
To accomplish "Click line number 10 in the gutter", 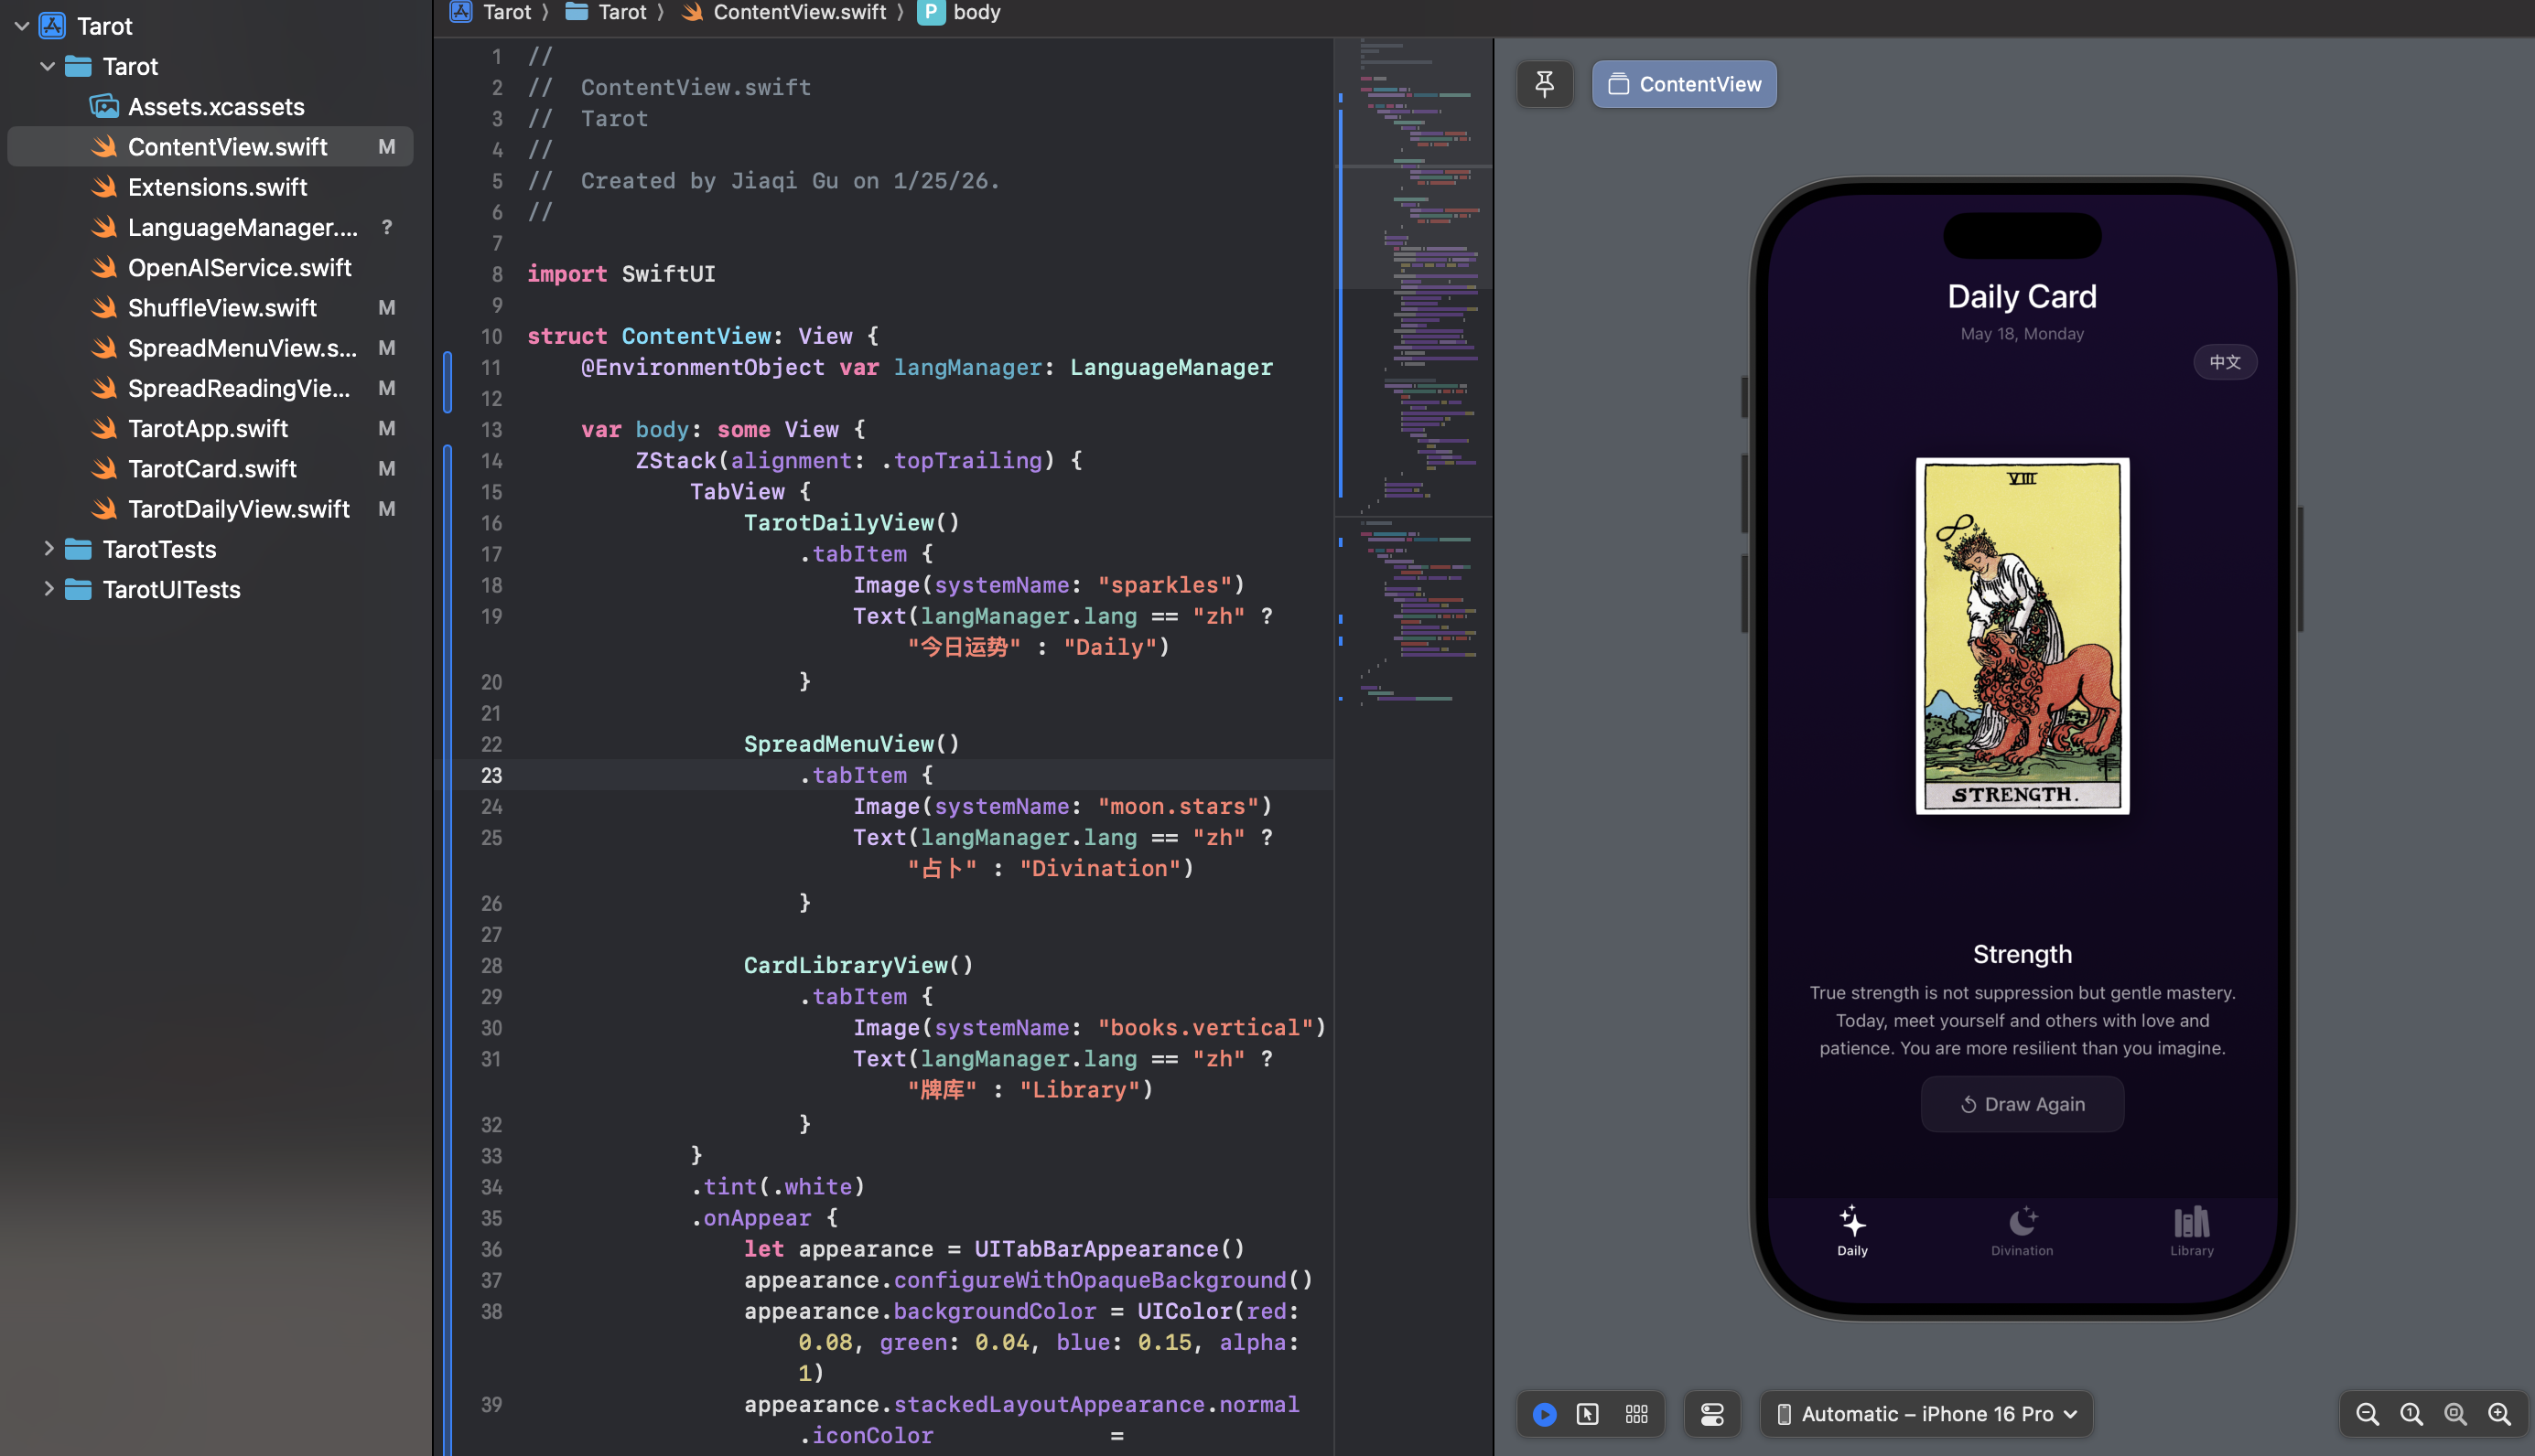I will [x=491, y=336].
